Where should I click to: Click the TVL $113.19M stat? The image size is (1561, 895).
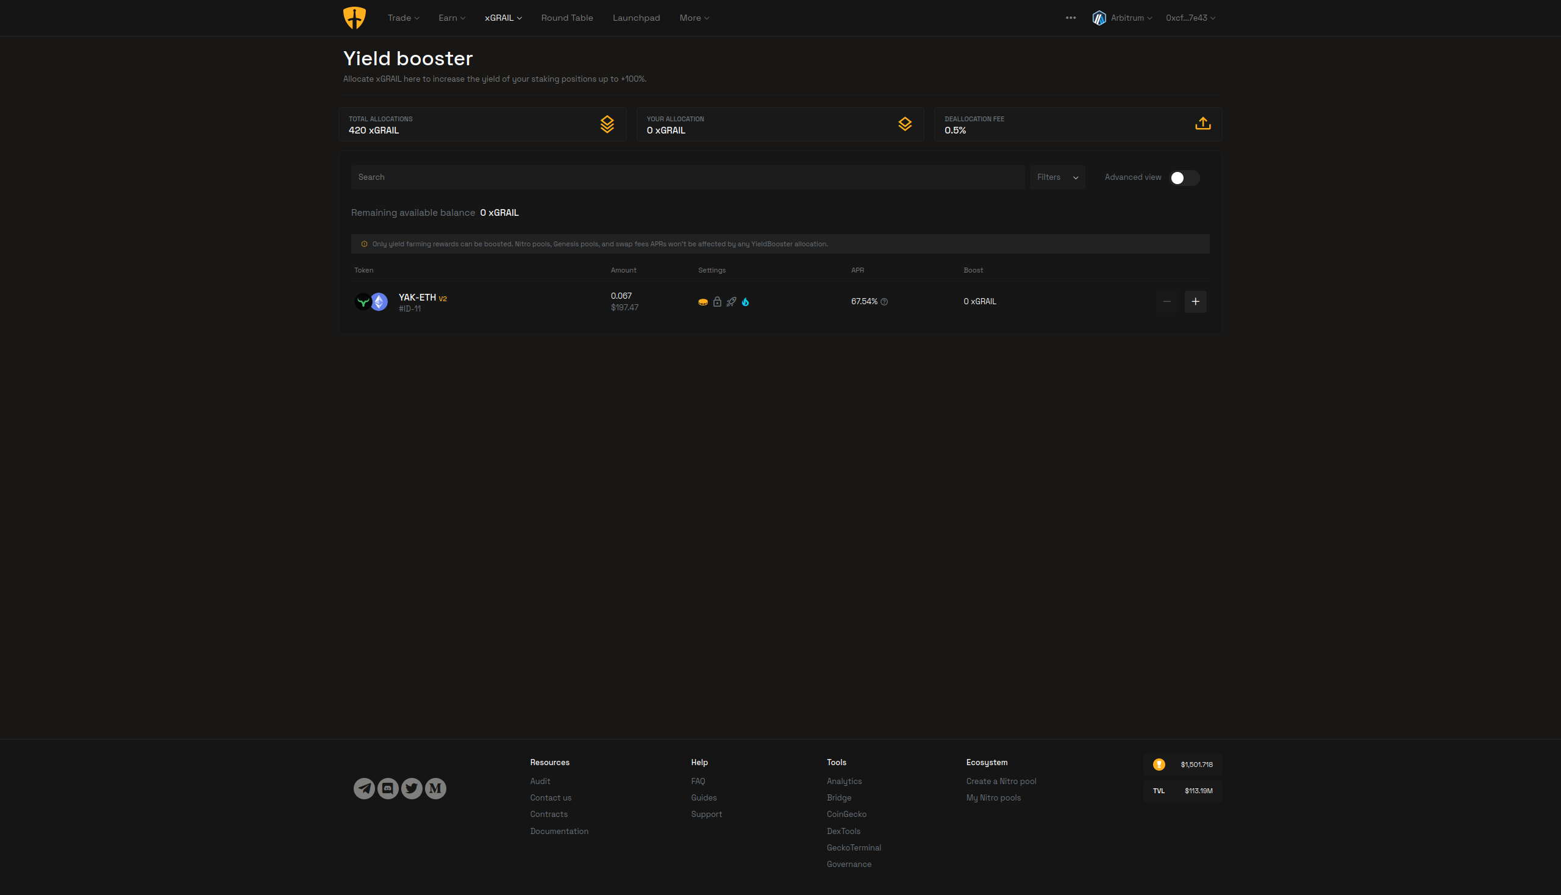(1182, 791)
